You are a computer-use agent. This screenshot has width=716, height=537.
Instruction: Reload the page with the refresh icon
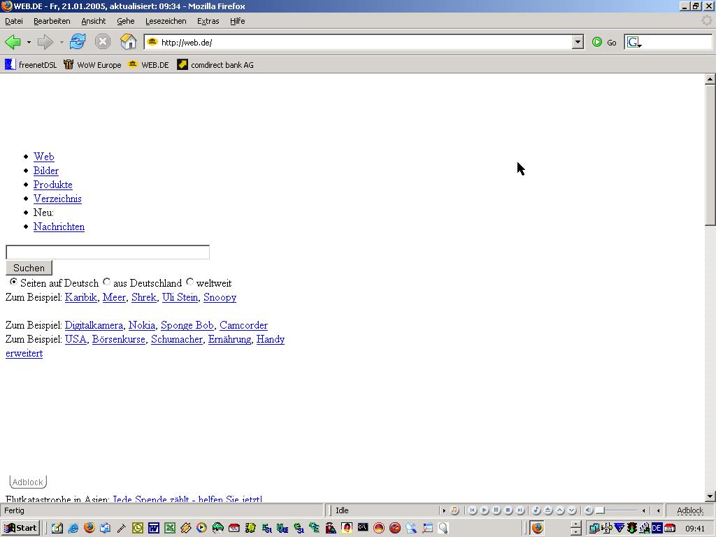78,42
